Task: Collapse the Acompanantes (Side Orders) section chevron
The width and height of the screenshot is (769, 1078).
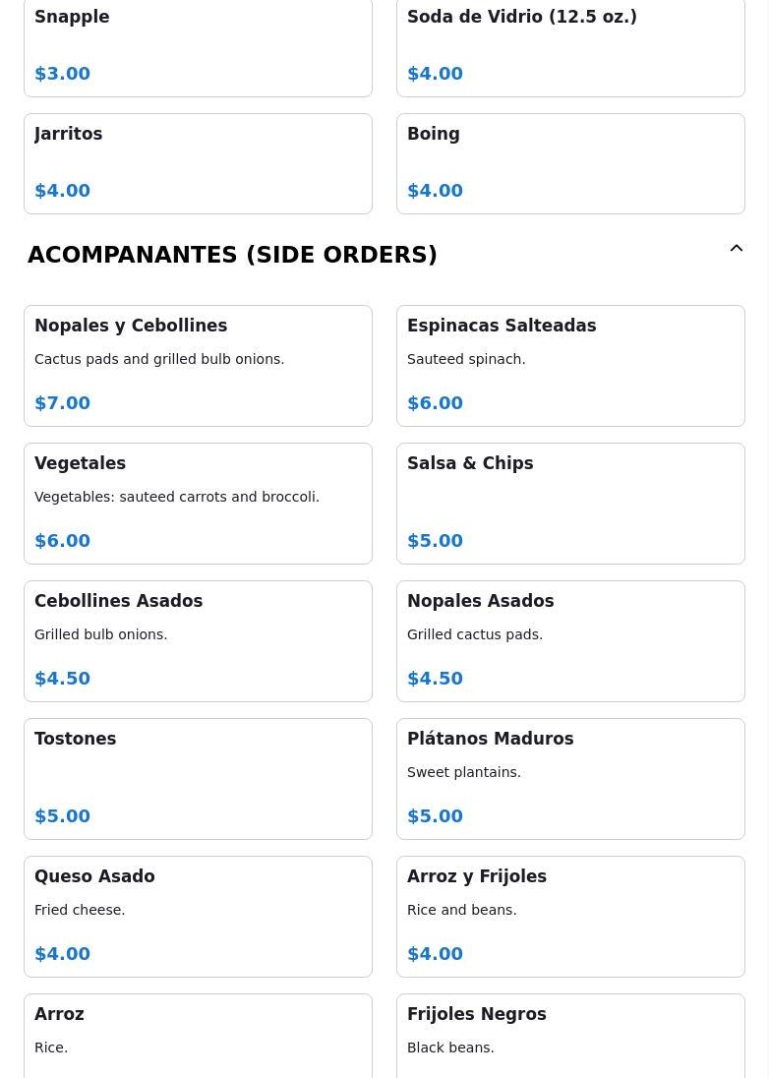Action: pos(736,249)
